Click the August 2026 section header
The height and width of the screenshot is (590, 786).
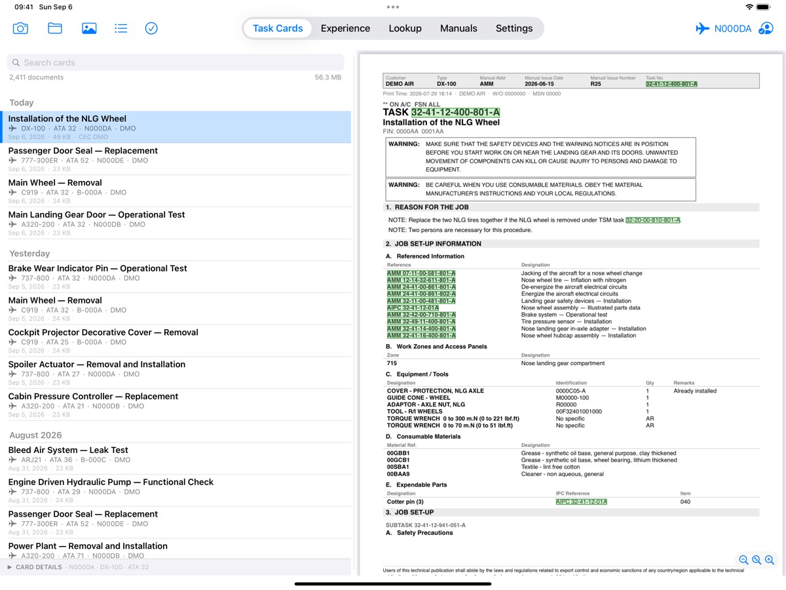35,435
